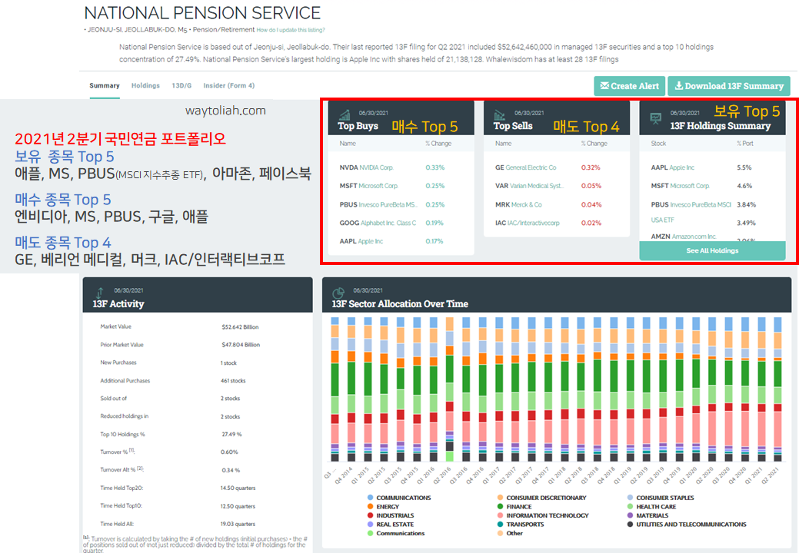Image resolution: width=799 pixels, height=553 pixels.
Task: Toggle INFORMATION TECHNOLOGY legend swatch
Action: coord(501,515)
